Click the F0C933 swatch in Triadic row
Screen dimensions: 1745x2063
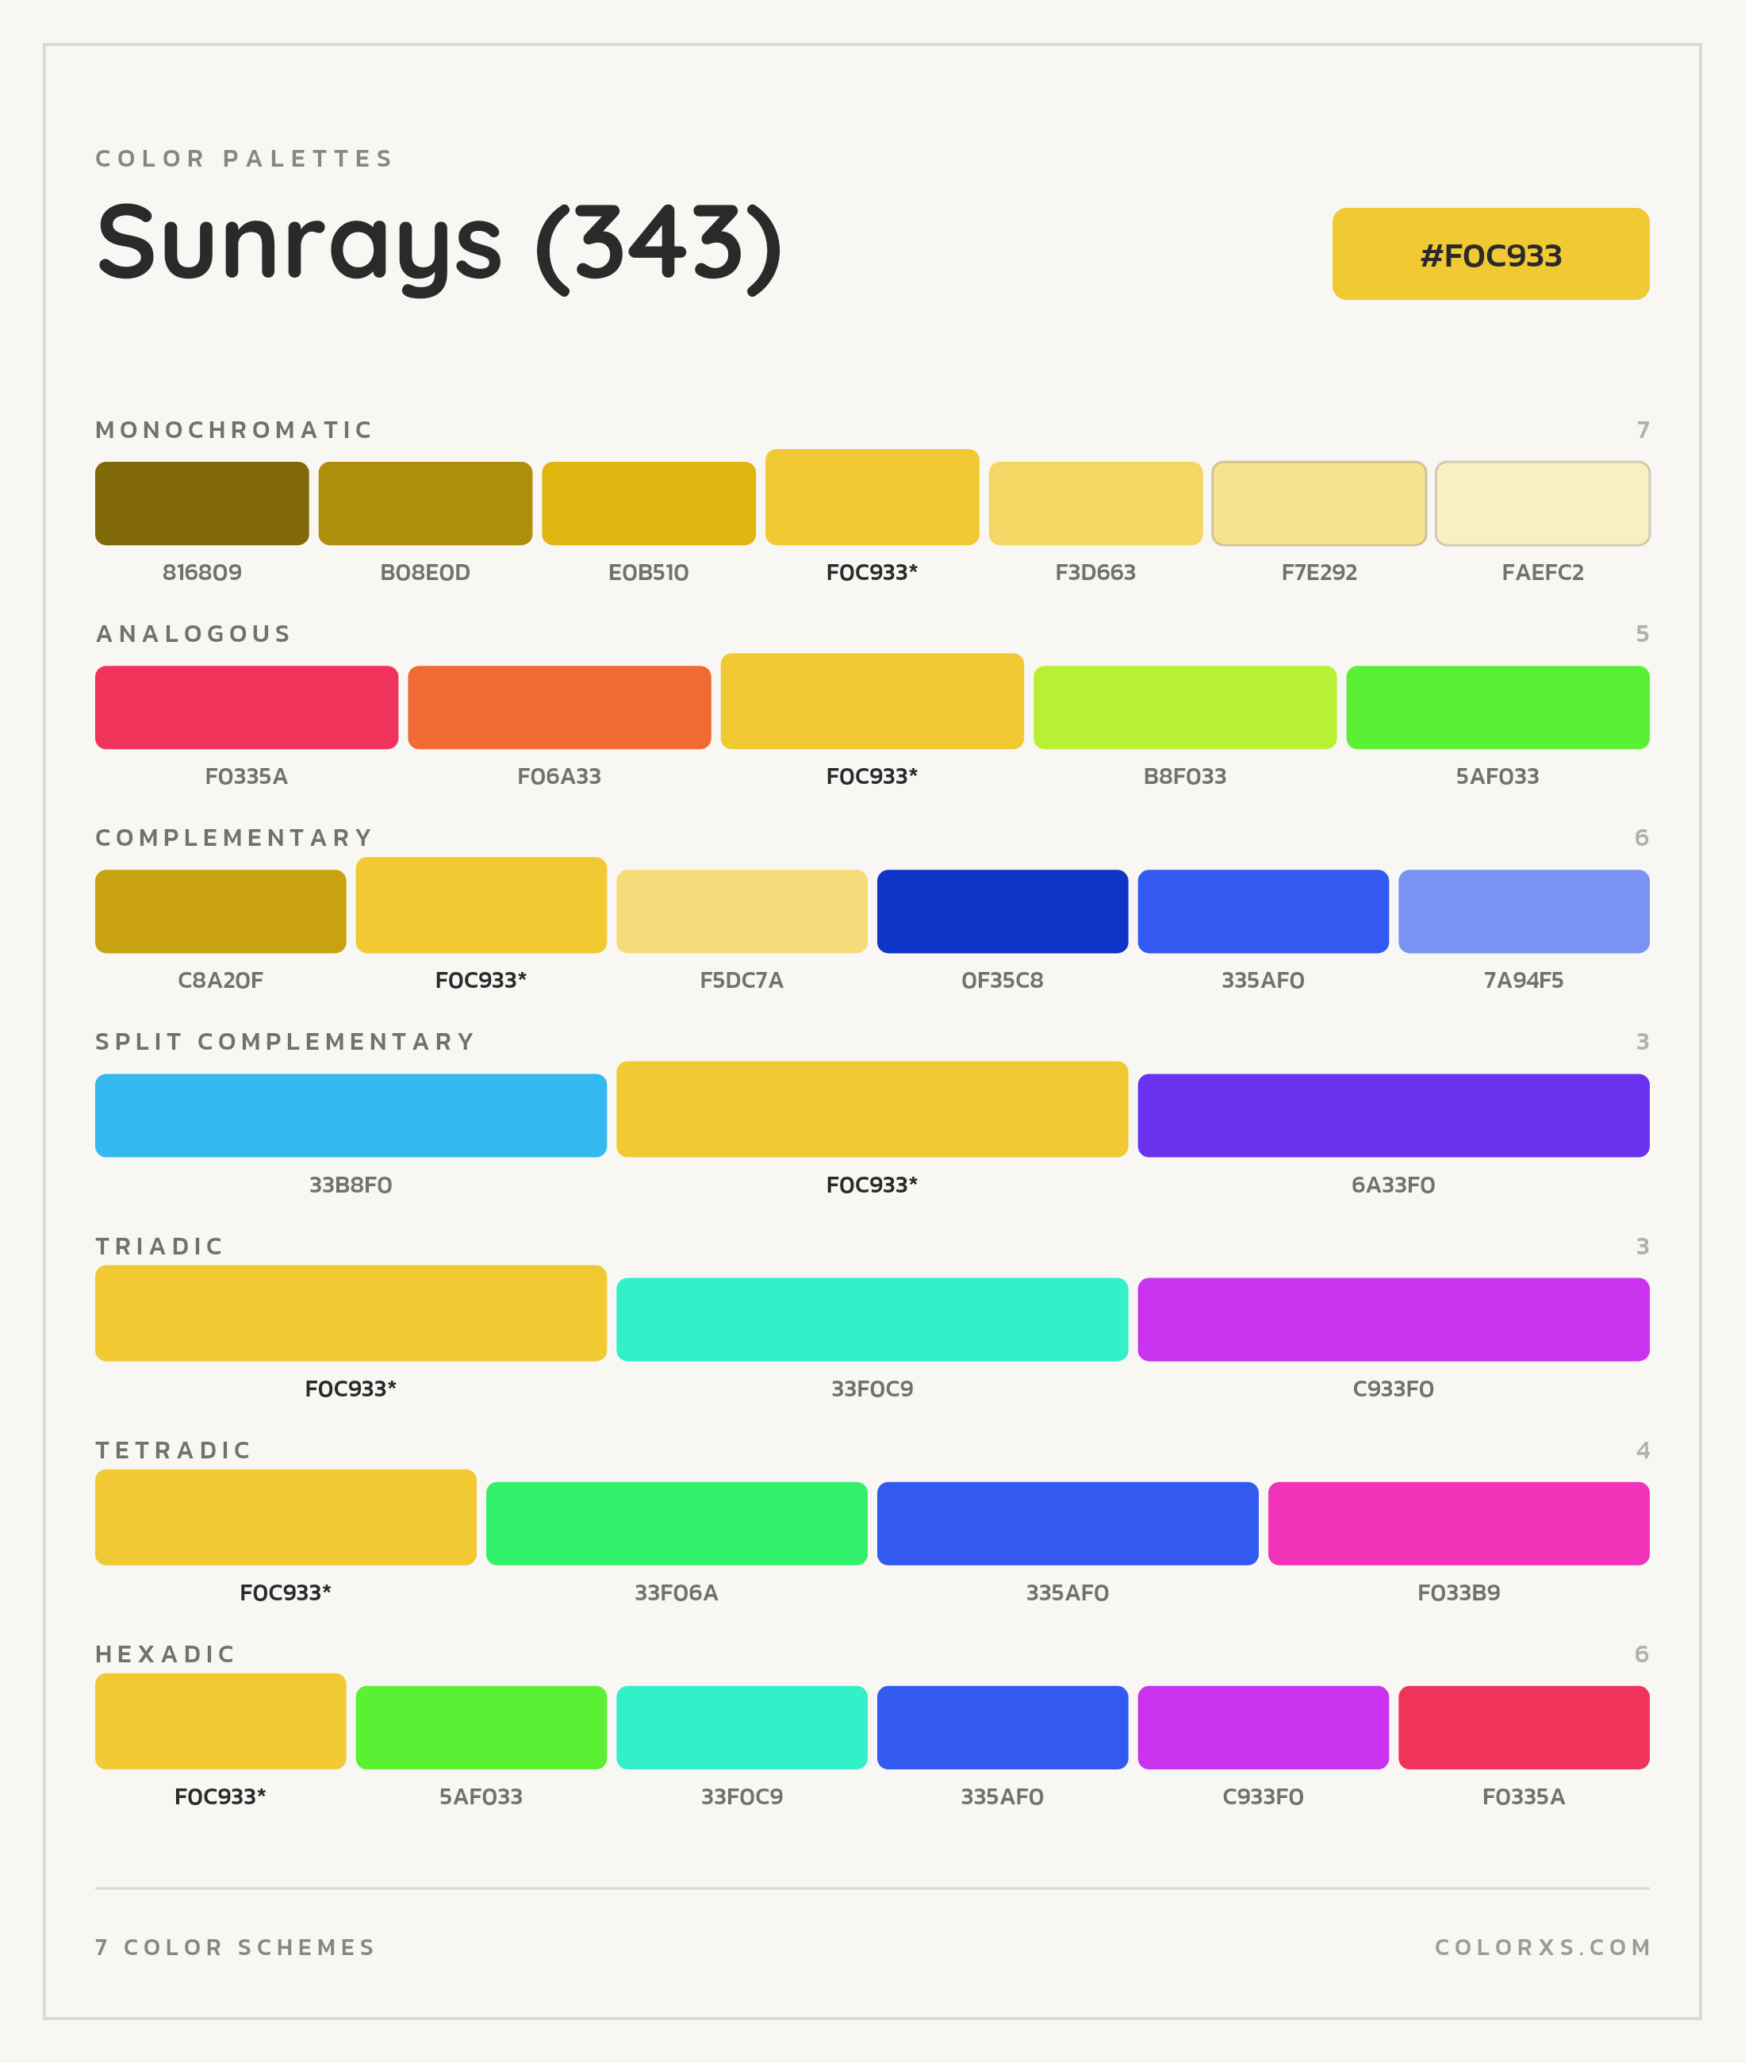350,1313
